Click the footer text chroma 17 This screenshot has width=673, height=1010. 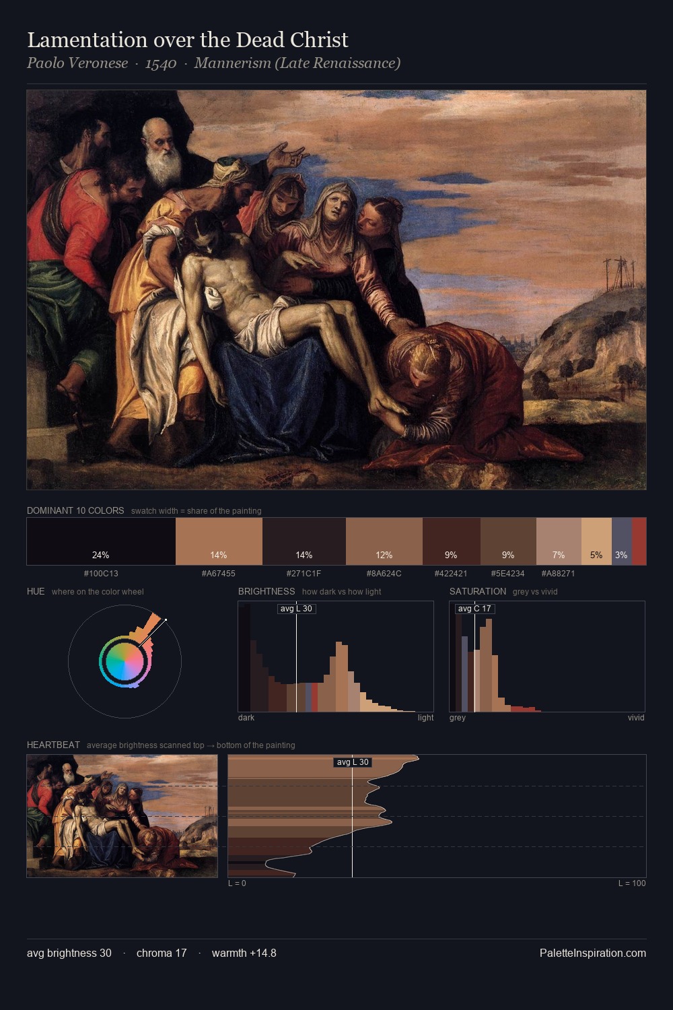pyautogui.click(x=162, y=953)
